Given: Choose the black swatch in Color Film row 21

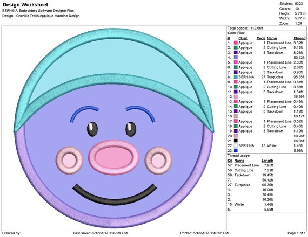Looking at the screenshot, I should click(x=236, y=141).
